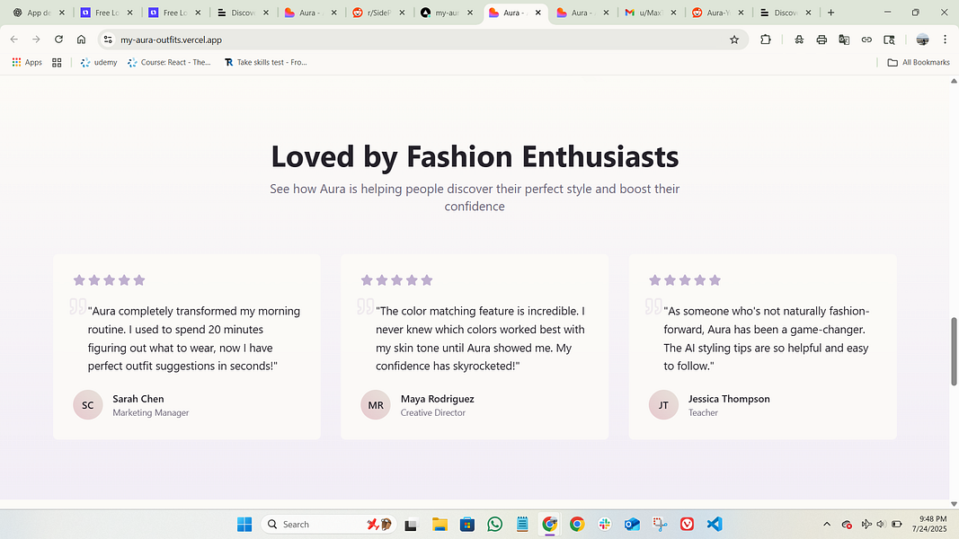This screenshot has height=539, width=959.
Task: Click the printer icon in the toolbar
Action: [821, 40]
